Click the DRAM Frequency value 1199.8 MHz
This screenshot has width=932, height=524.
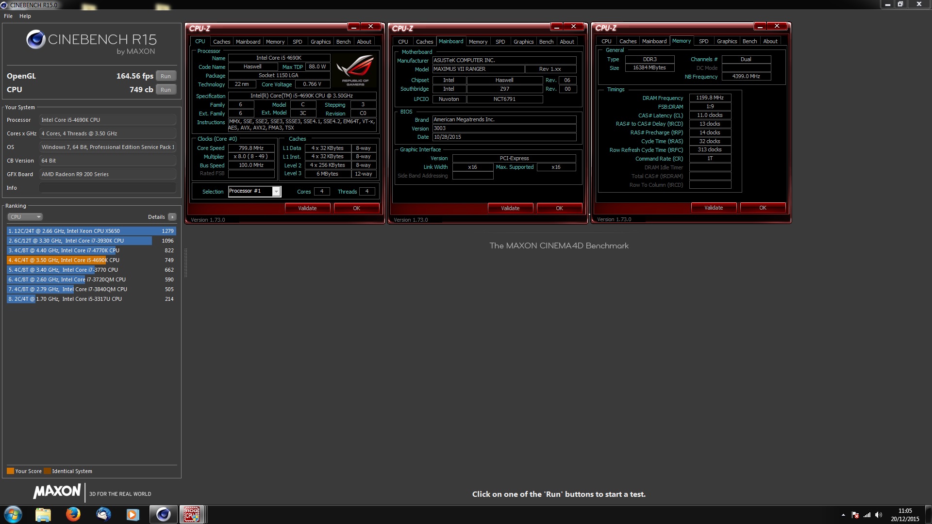pos(710,98)
